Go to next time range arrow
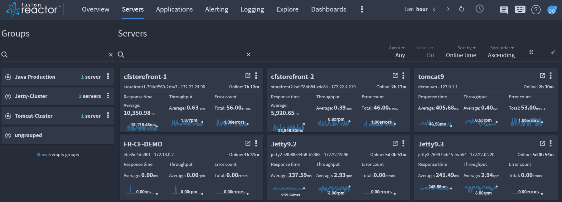Viewport: 562px width, 202px height. tap(448, 9)
